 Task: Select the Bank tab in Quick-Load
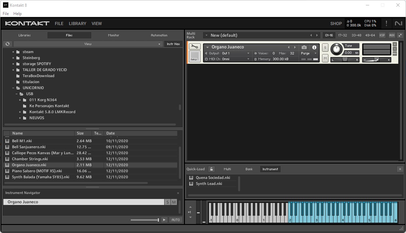pos(249,169)
